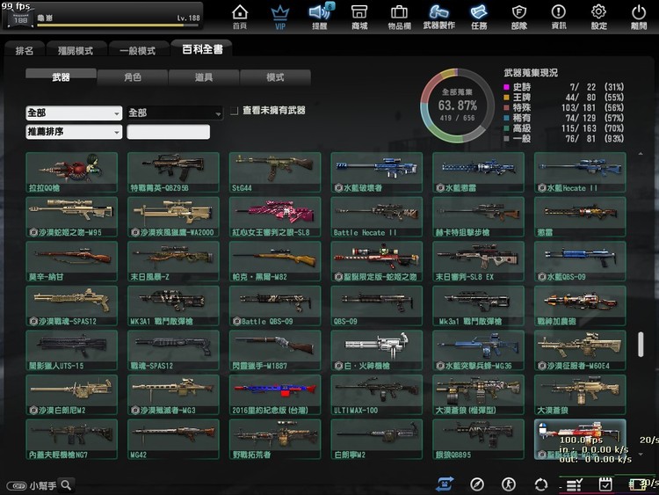This screenshot has height=495, width=659.
Task: Click the bottom bar checklist icon
Action: [574, 485]
